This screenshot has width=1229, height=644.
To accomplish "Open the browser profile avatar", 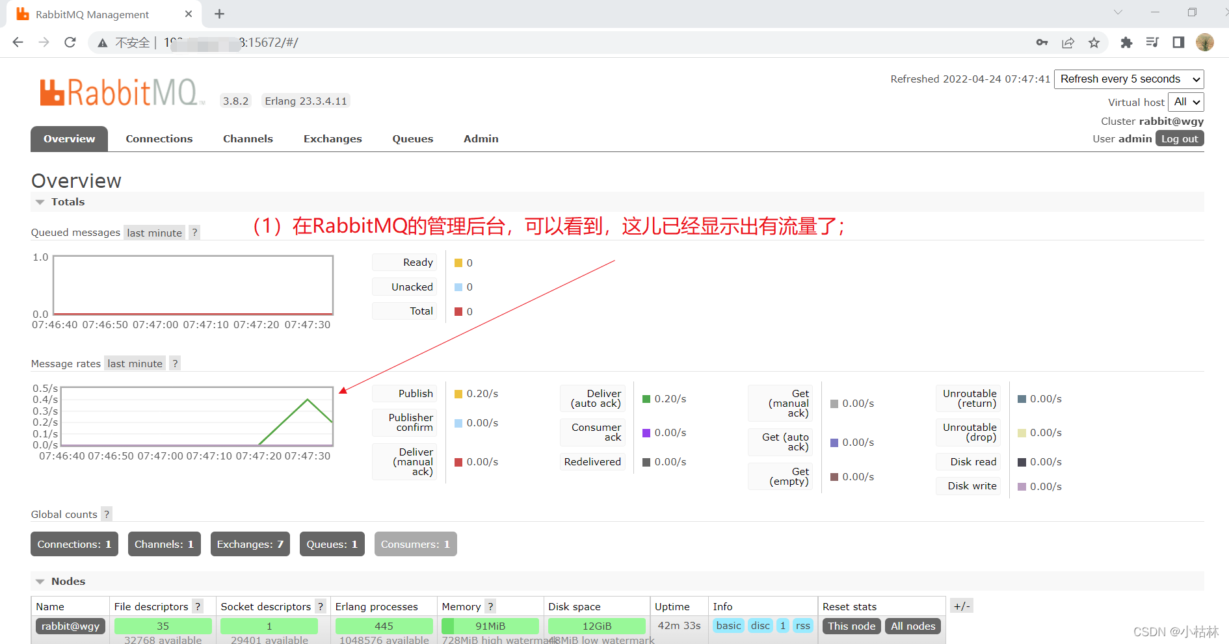I will click(x=1205, y=42).
